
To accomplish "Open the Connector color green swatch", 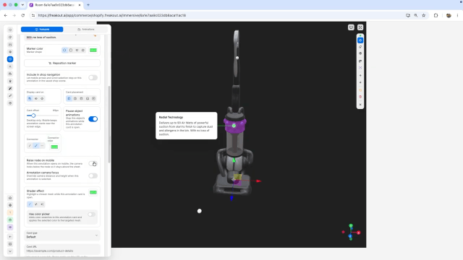I will [54, 147].
